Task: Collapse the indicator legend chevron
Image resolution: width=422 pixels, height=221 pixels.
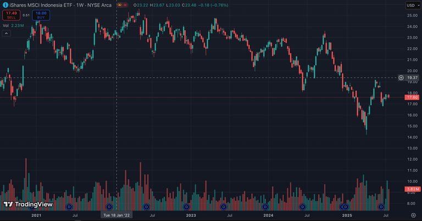Action: coord(7,34)
